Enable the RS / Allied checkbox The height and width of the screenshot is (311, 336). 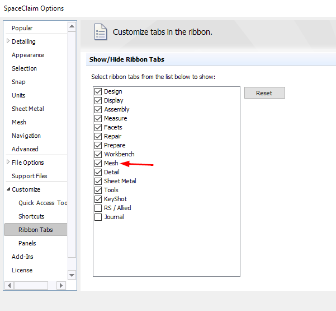coord(98,208)
